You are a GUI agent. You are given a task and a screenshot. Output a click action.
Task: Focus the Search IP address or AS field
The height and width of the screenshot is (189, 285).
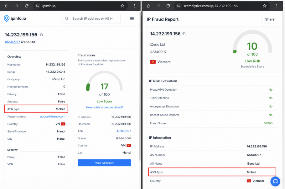coord(91,18)
